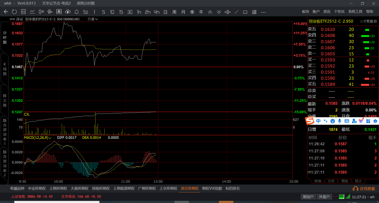Switch to the 5s period
This screenshot has width=379, height=203.
86,12
